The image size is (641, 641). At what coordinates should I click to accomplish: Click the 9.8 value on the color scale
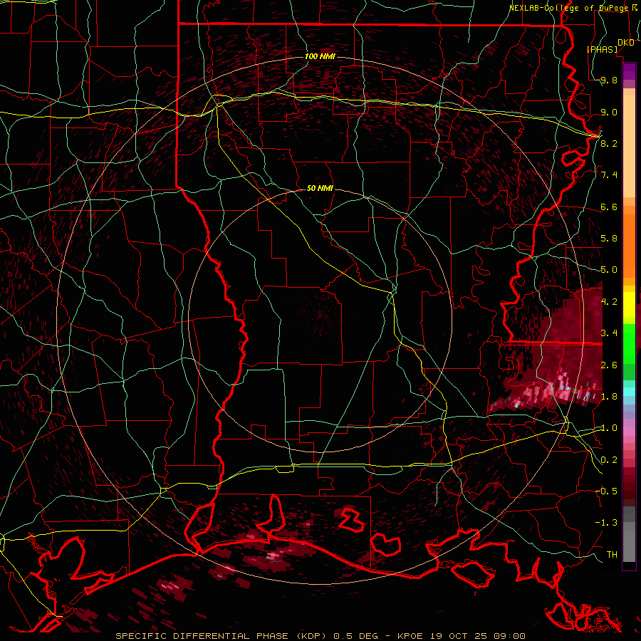click(x=609, y=80)
